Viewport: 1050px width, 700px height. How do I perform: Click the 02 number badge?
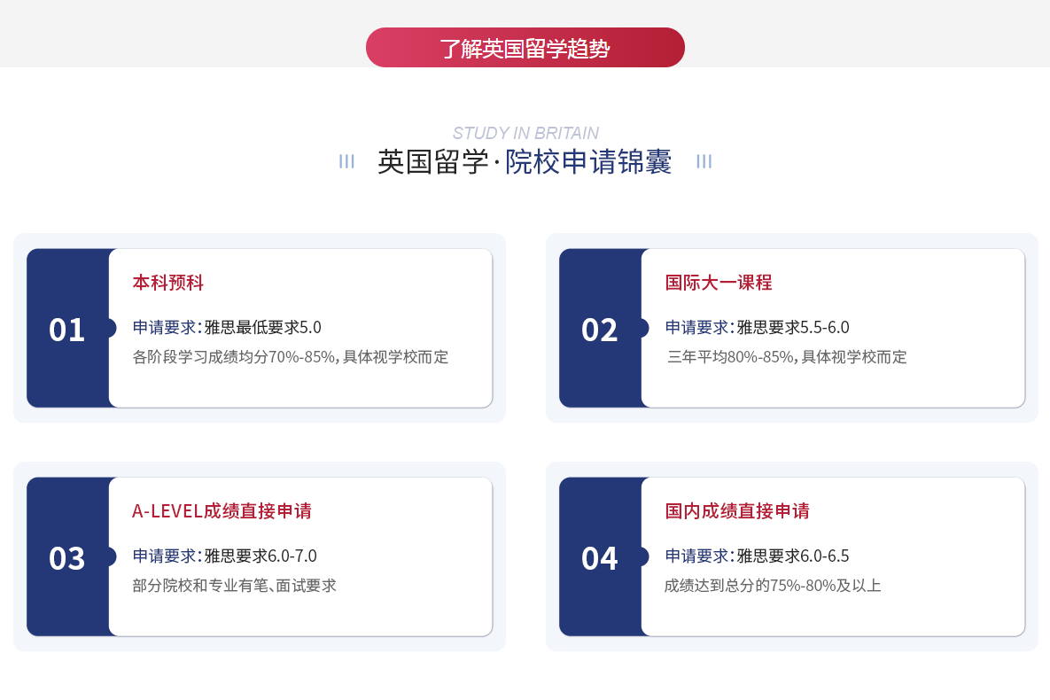pos(600,330)
